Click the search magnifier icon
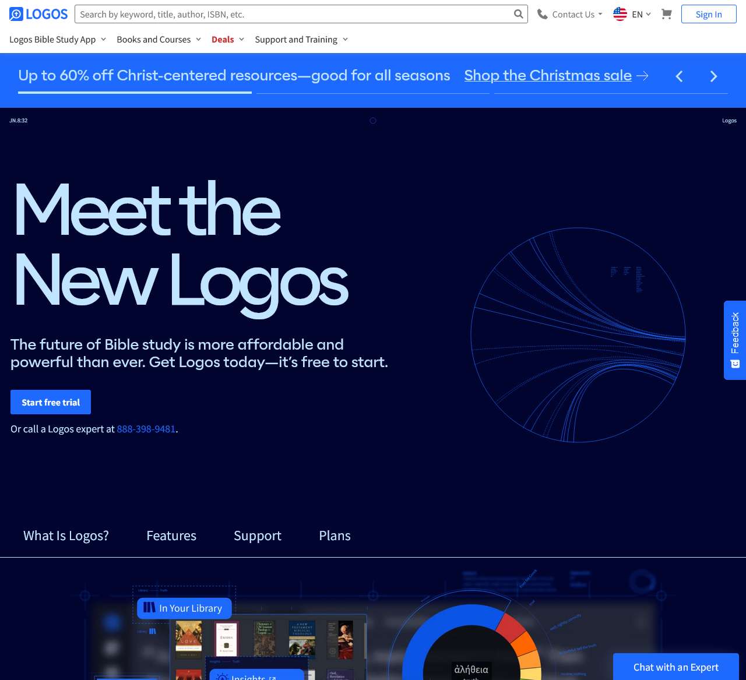Viewport: 746px width, 680px height. tap(518, 14)
